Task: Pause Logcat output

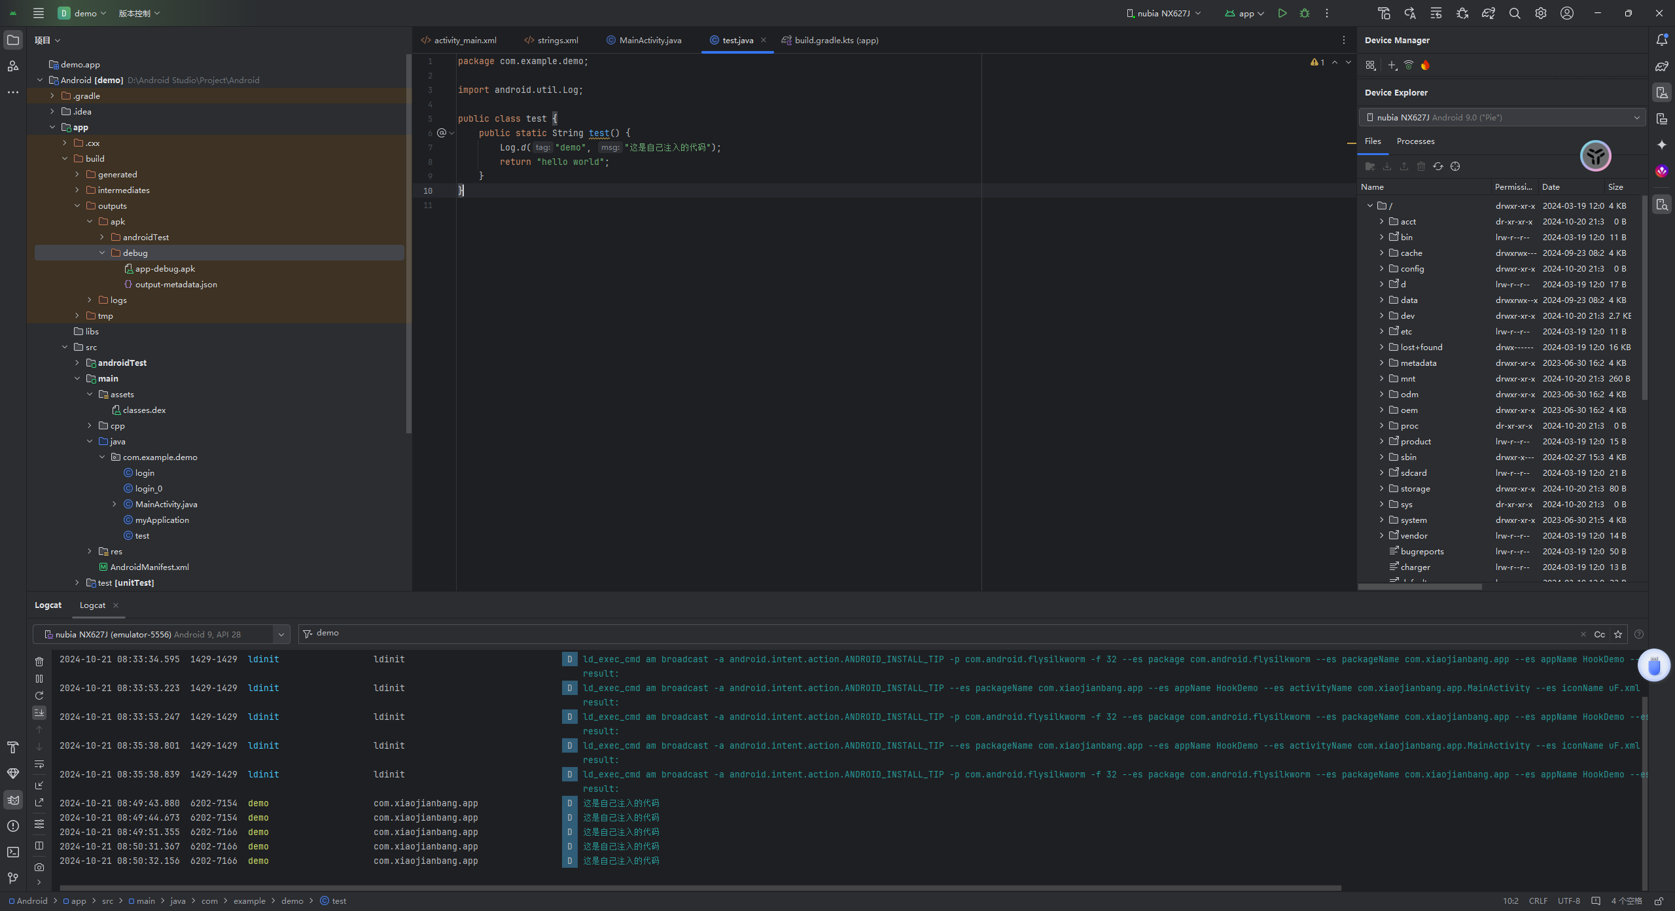Action: pyautogui.click(x=39, y=679)
